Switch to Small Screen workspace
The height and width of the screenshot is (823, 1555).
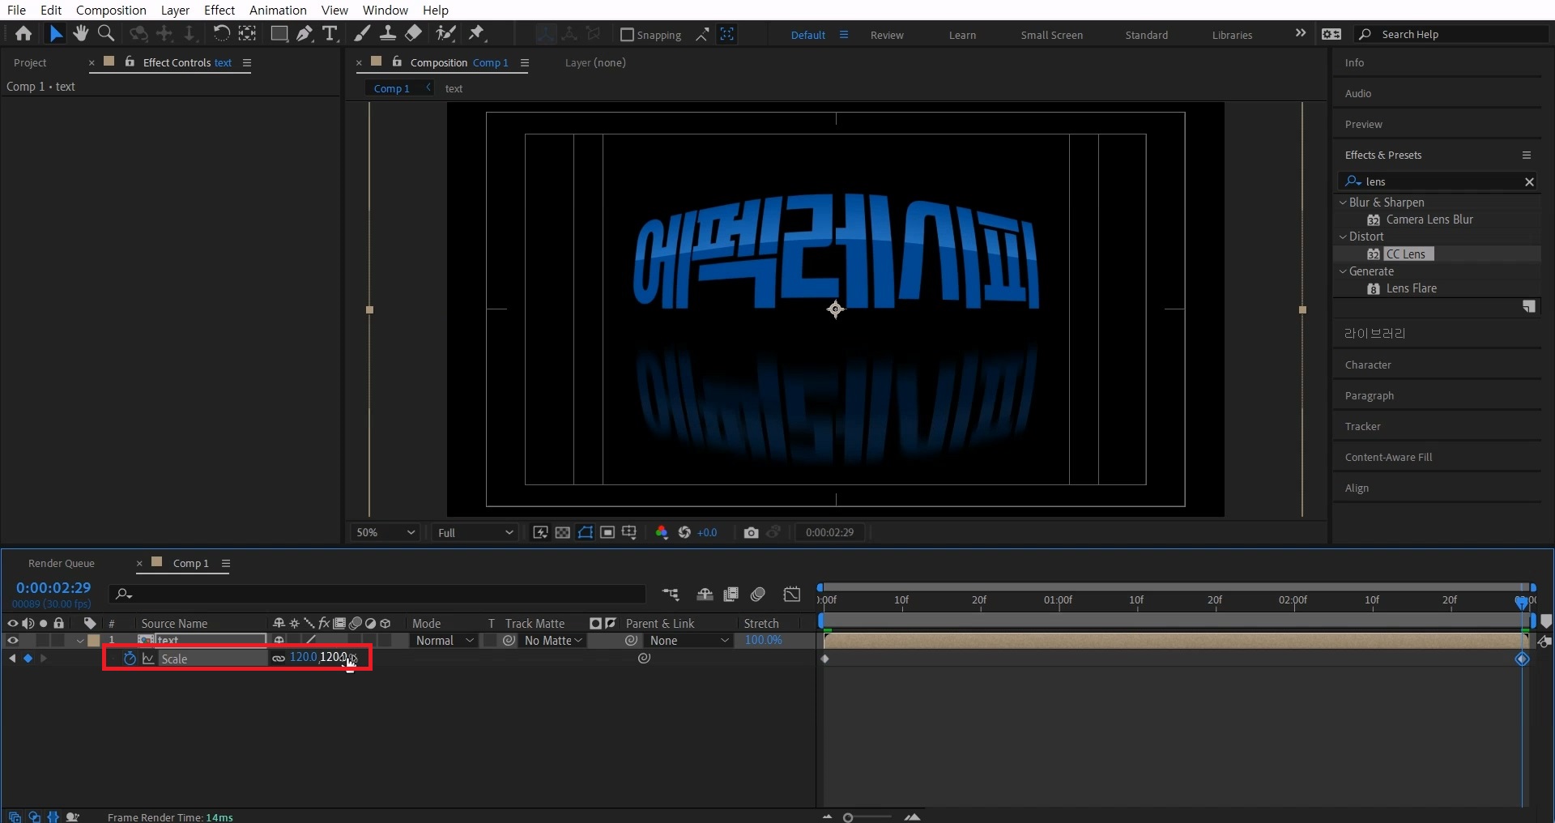(1051, 35)
